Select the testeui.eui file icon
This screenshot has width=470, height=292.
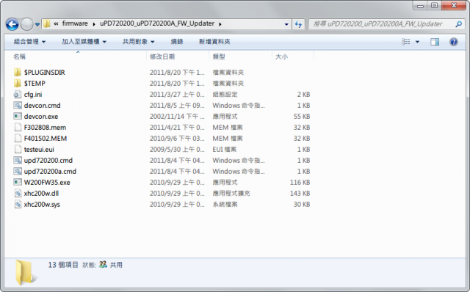[18, 149]
